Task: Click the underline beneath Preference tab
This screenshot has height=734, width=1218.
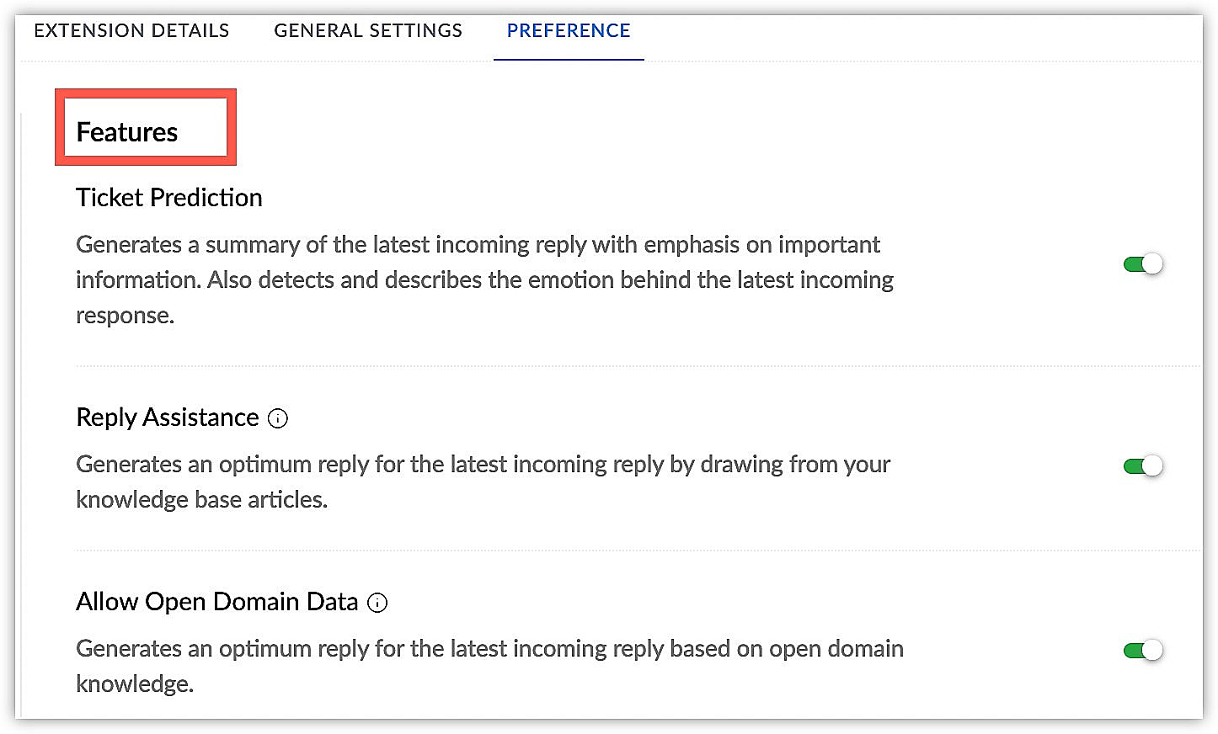Action: (569, 60)
